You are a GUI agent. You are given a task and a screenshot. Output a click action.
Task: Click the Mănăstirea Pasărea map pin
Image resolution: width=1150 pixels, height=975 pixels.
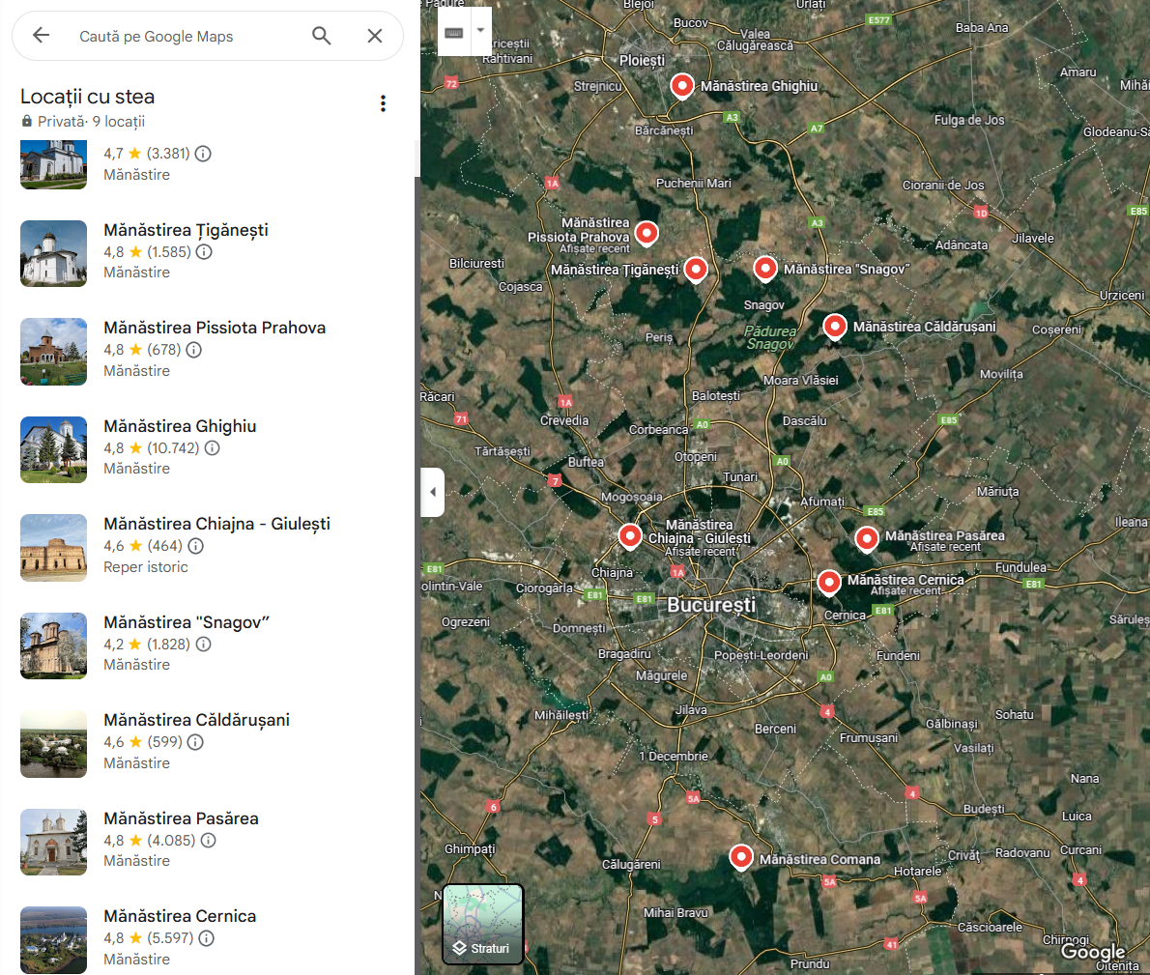(x=867, y=537)
